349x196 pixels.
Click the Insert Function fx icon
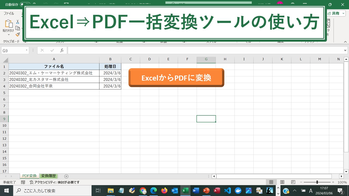point(62,50)
